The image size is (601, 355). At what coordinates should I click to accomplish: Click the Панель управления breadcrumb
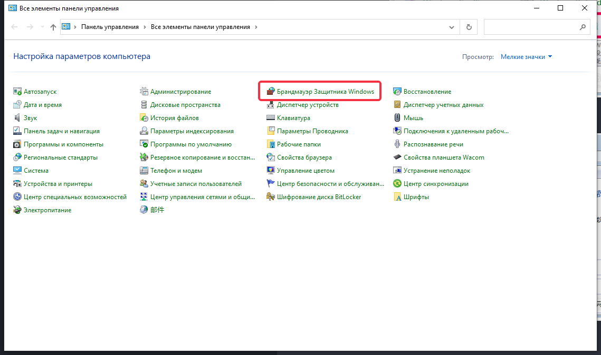coord(110,27)
